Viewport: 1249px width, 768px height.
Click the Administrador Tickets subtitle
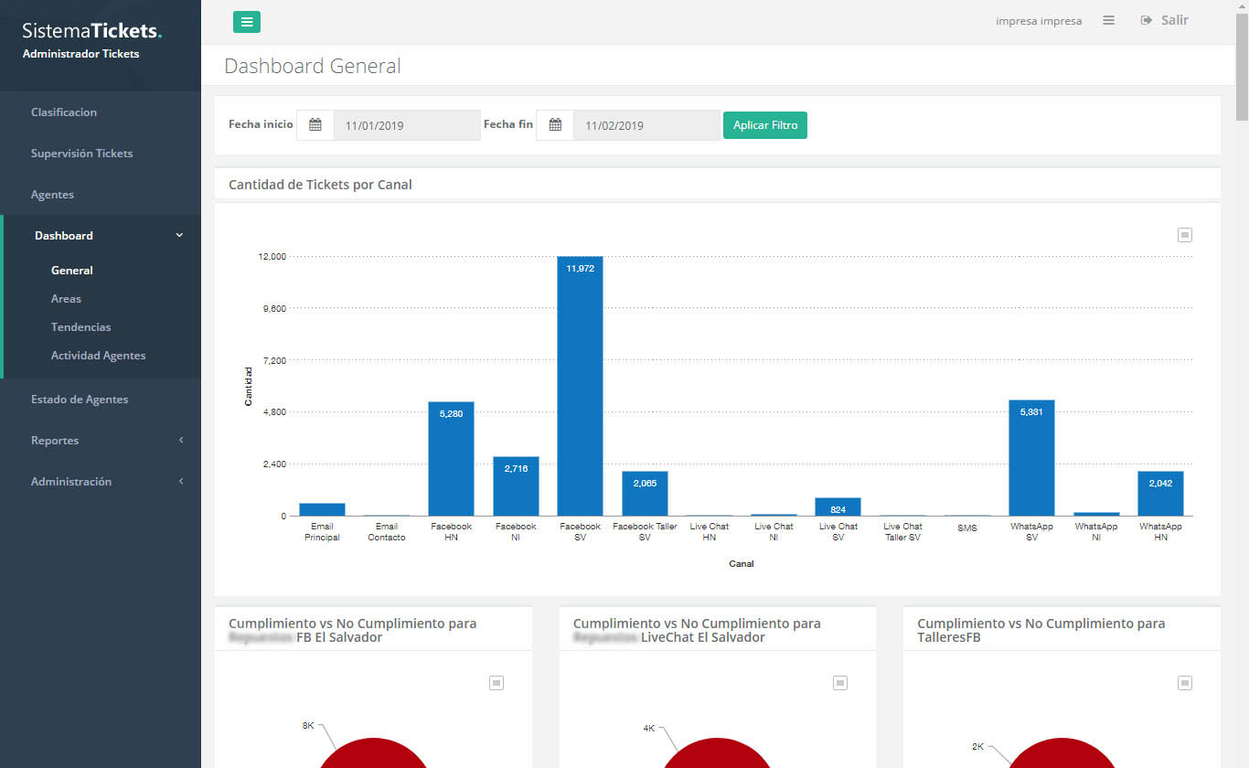tap(80, 53)
